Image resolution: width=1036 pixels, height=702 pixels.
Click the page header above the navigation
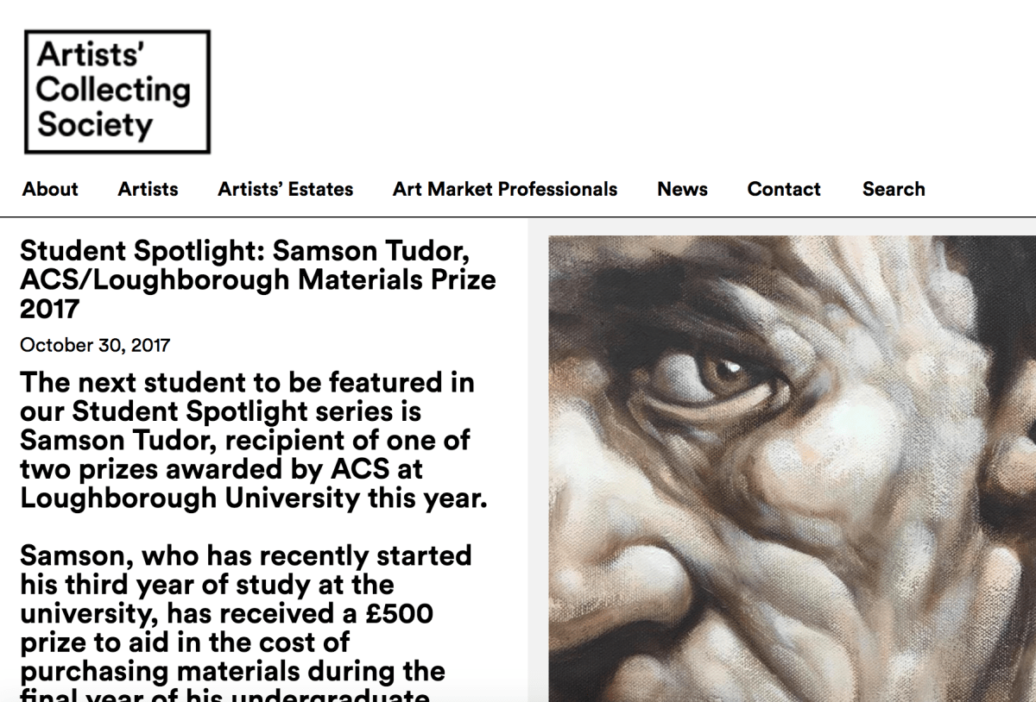click(x=518, y=86)
